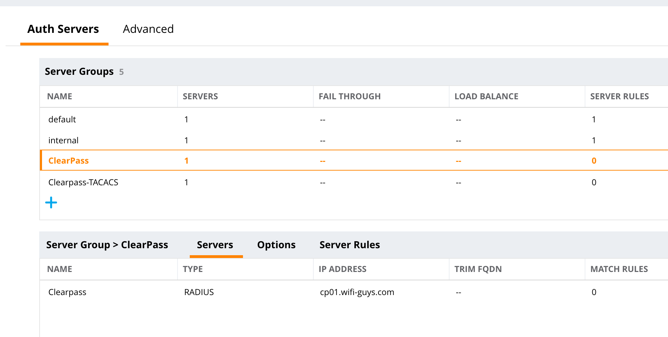Open the Options tab for ClearPass group

tap(276, 245)
